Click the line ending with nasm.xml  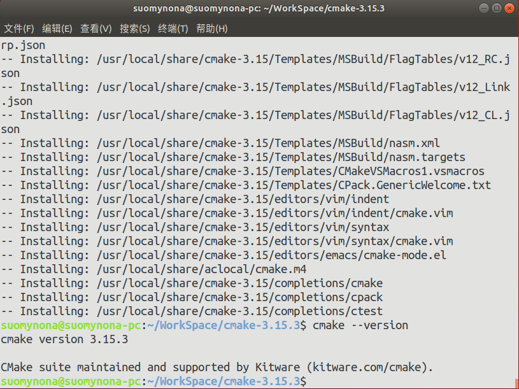click(x=220, y=143)
